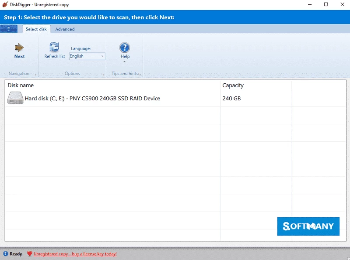Expand the small arrow below Help
This screenshot has height=260, width=350.
125,62
